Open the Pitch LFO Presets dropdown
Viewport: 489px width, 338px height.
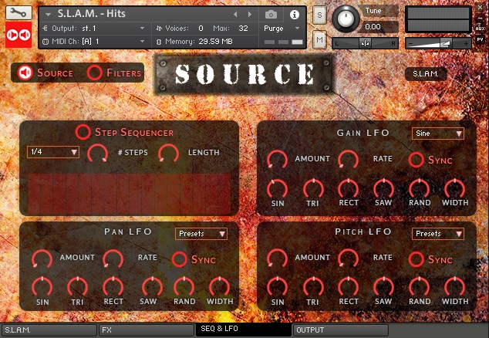tap(438, 234)
